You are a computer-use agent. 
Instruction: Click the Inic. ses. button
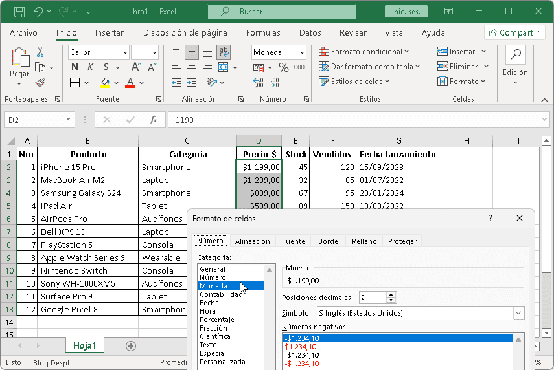click(406, 12)
